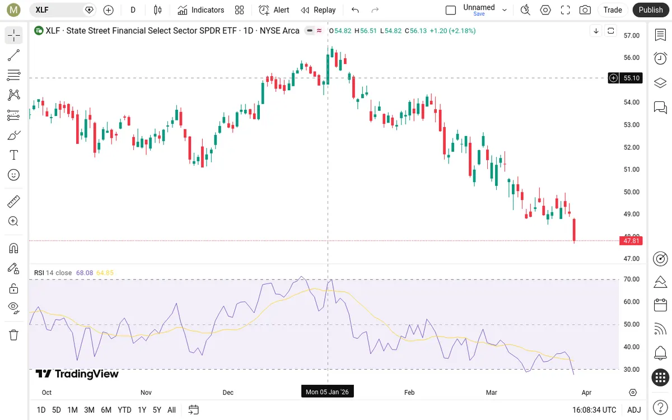Select the crosshair cursor tool
Image resolution: width=672 pixels, height=420 pixels.
(x=14, y=35)
